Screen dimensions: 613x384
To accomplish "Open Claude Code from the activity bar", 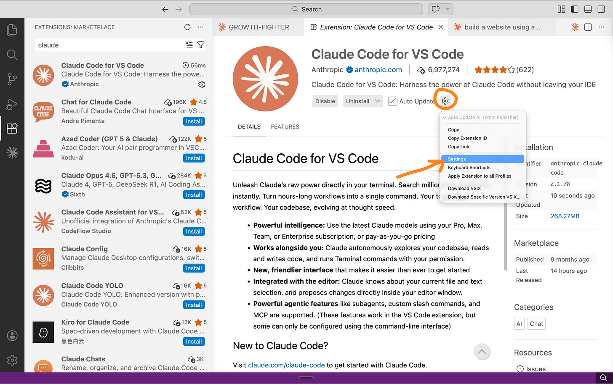I will pyautogui.click(x=12, y=153).
